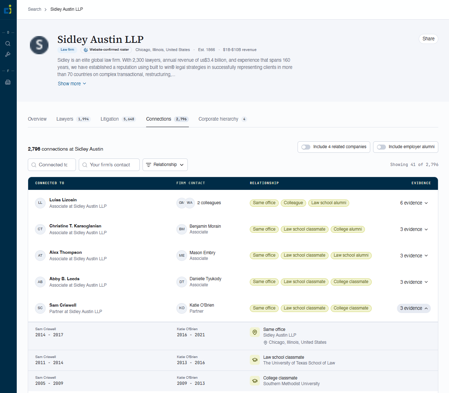Click the Connected to search field
Viewport: 449px width, 393px height.
coord(52,165)
